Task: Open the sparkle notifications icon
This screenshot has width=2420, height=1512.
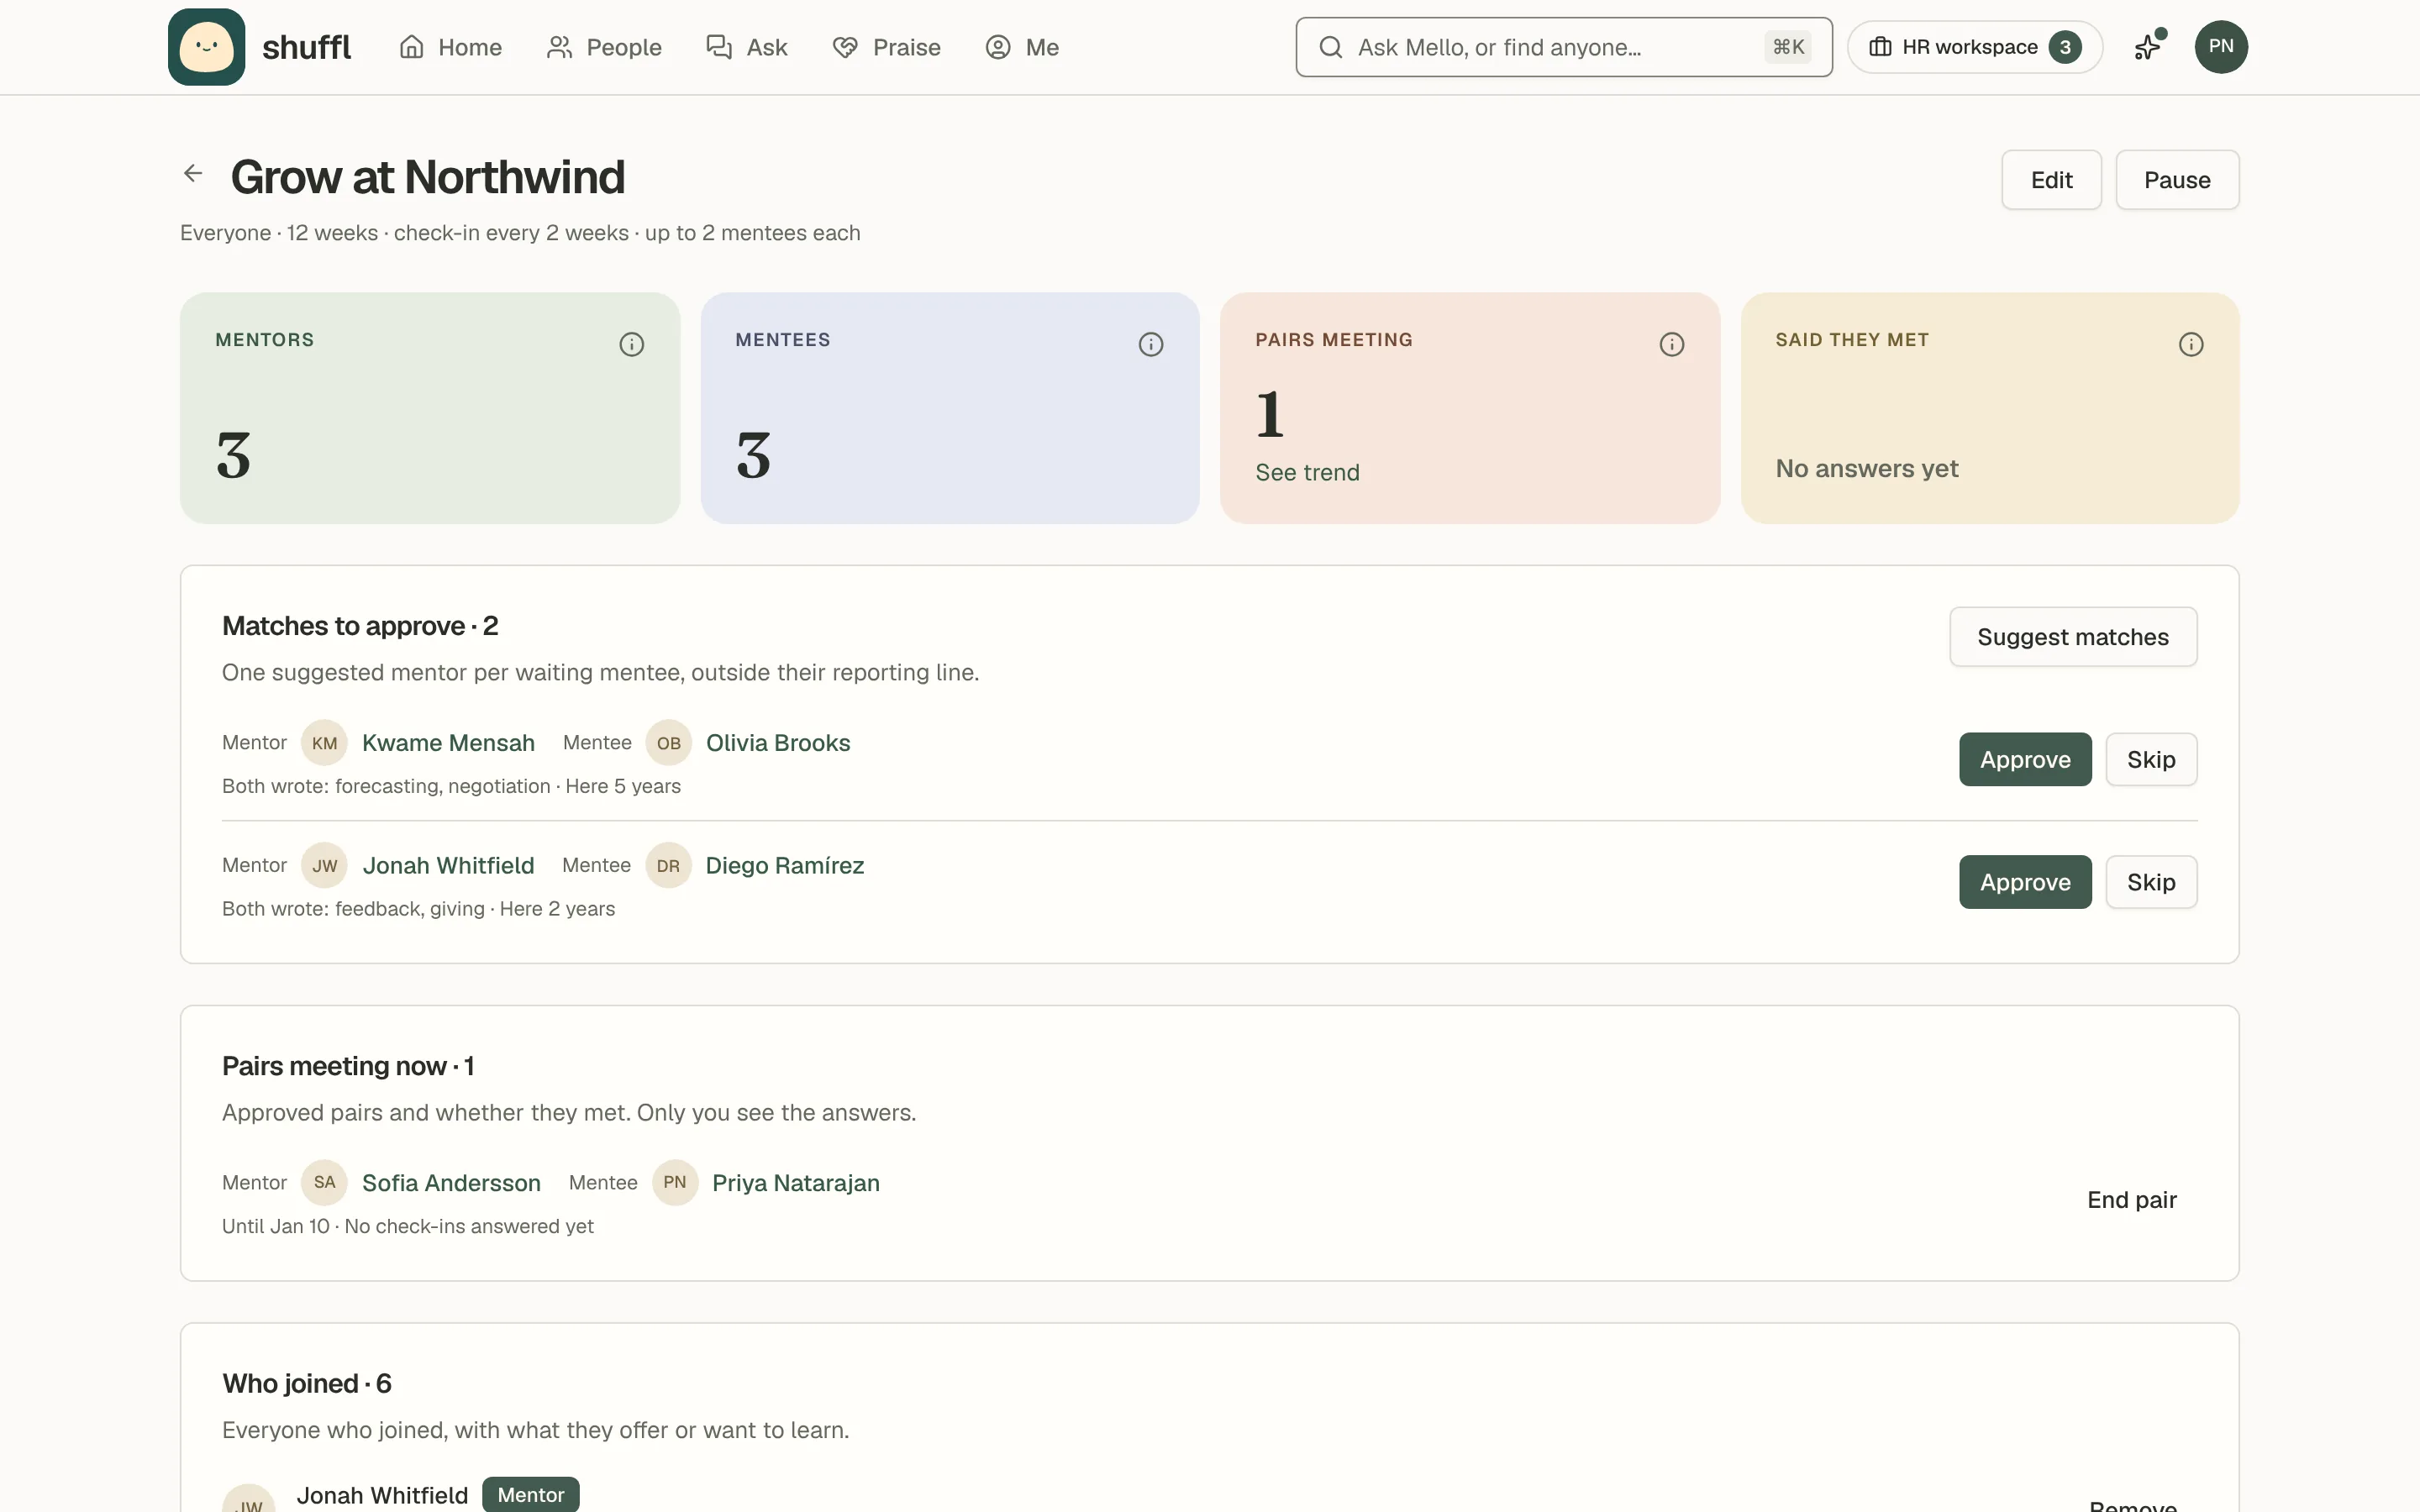Action: [2149, 47]
